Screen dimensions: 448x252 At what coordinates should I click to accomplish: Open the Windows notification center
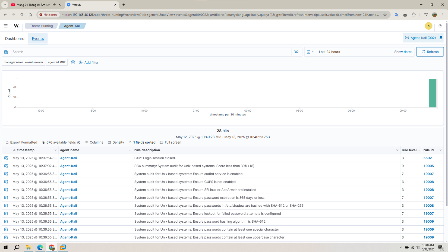(441, 247)
